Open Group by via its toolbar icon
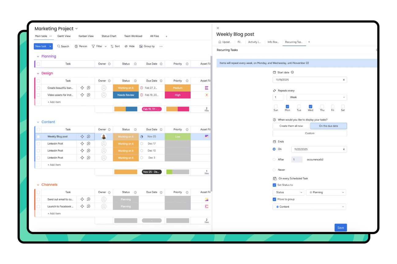397x264 pixels. [x=141, y=46]
